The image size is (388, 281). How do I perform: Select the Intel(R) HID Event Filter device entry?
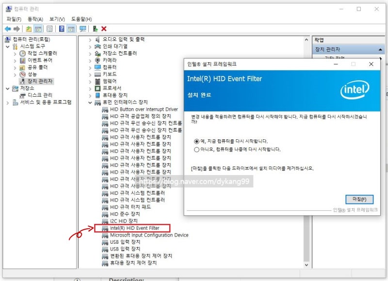133,228
